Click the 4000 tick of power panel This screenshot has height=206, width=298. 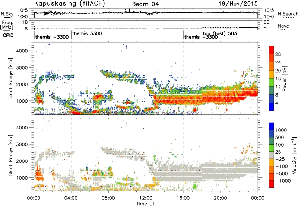[22, 51]
